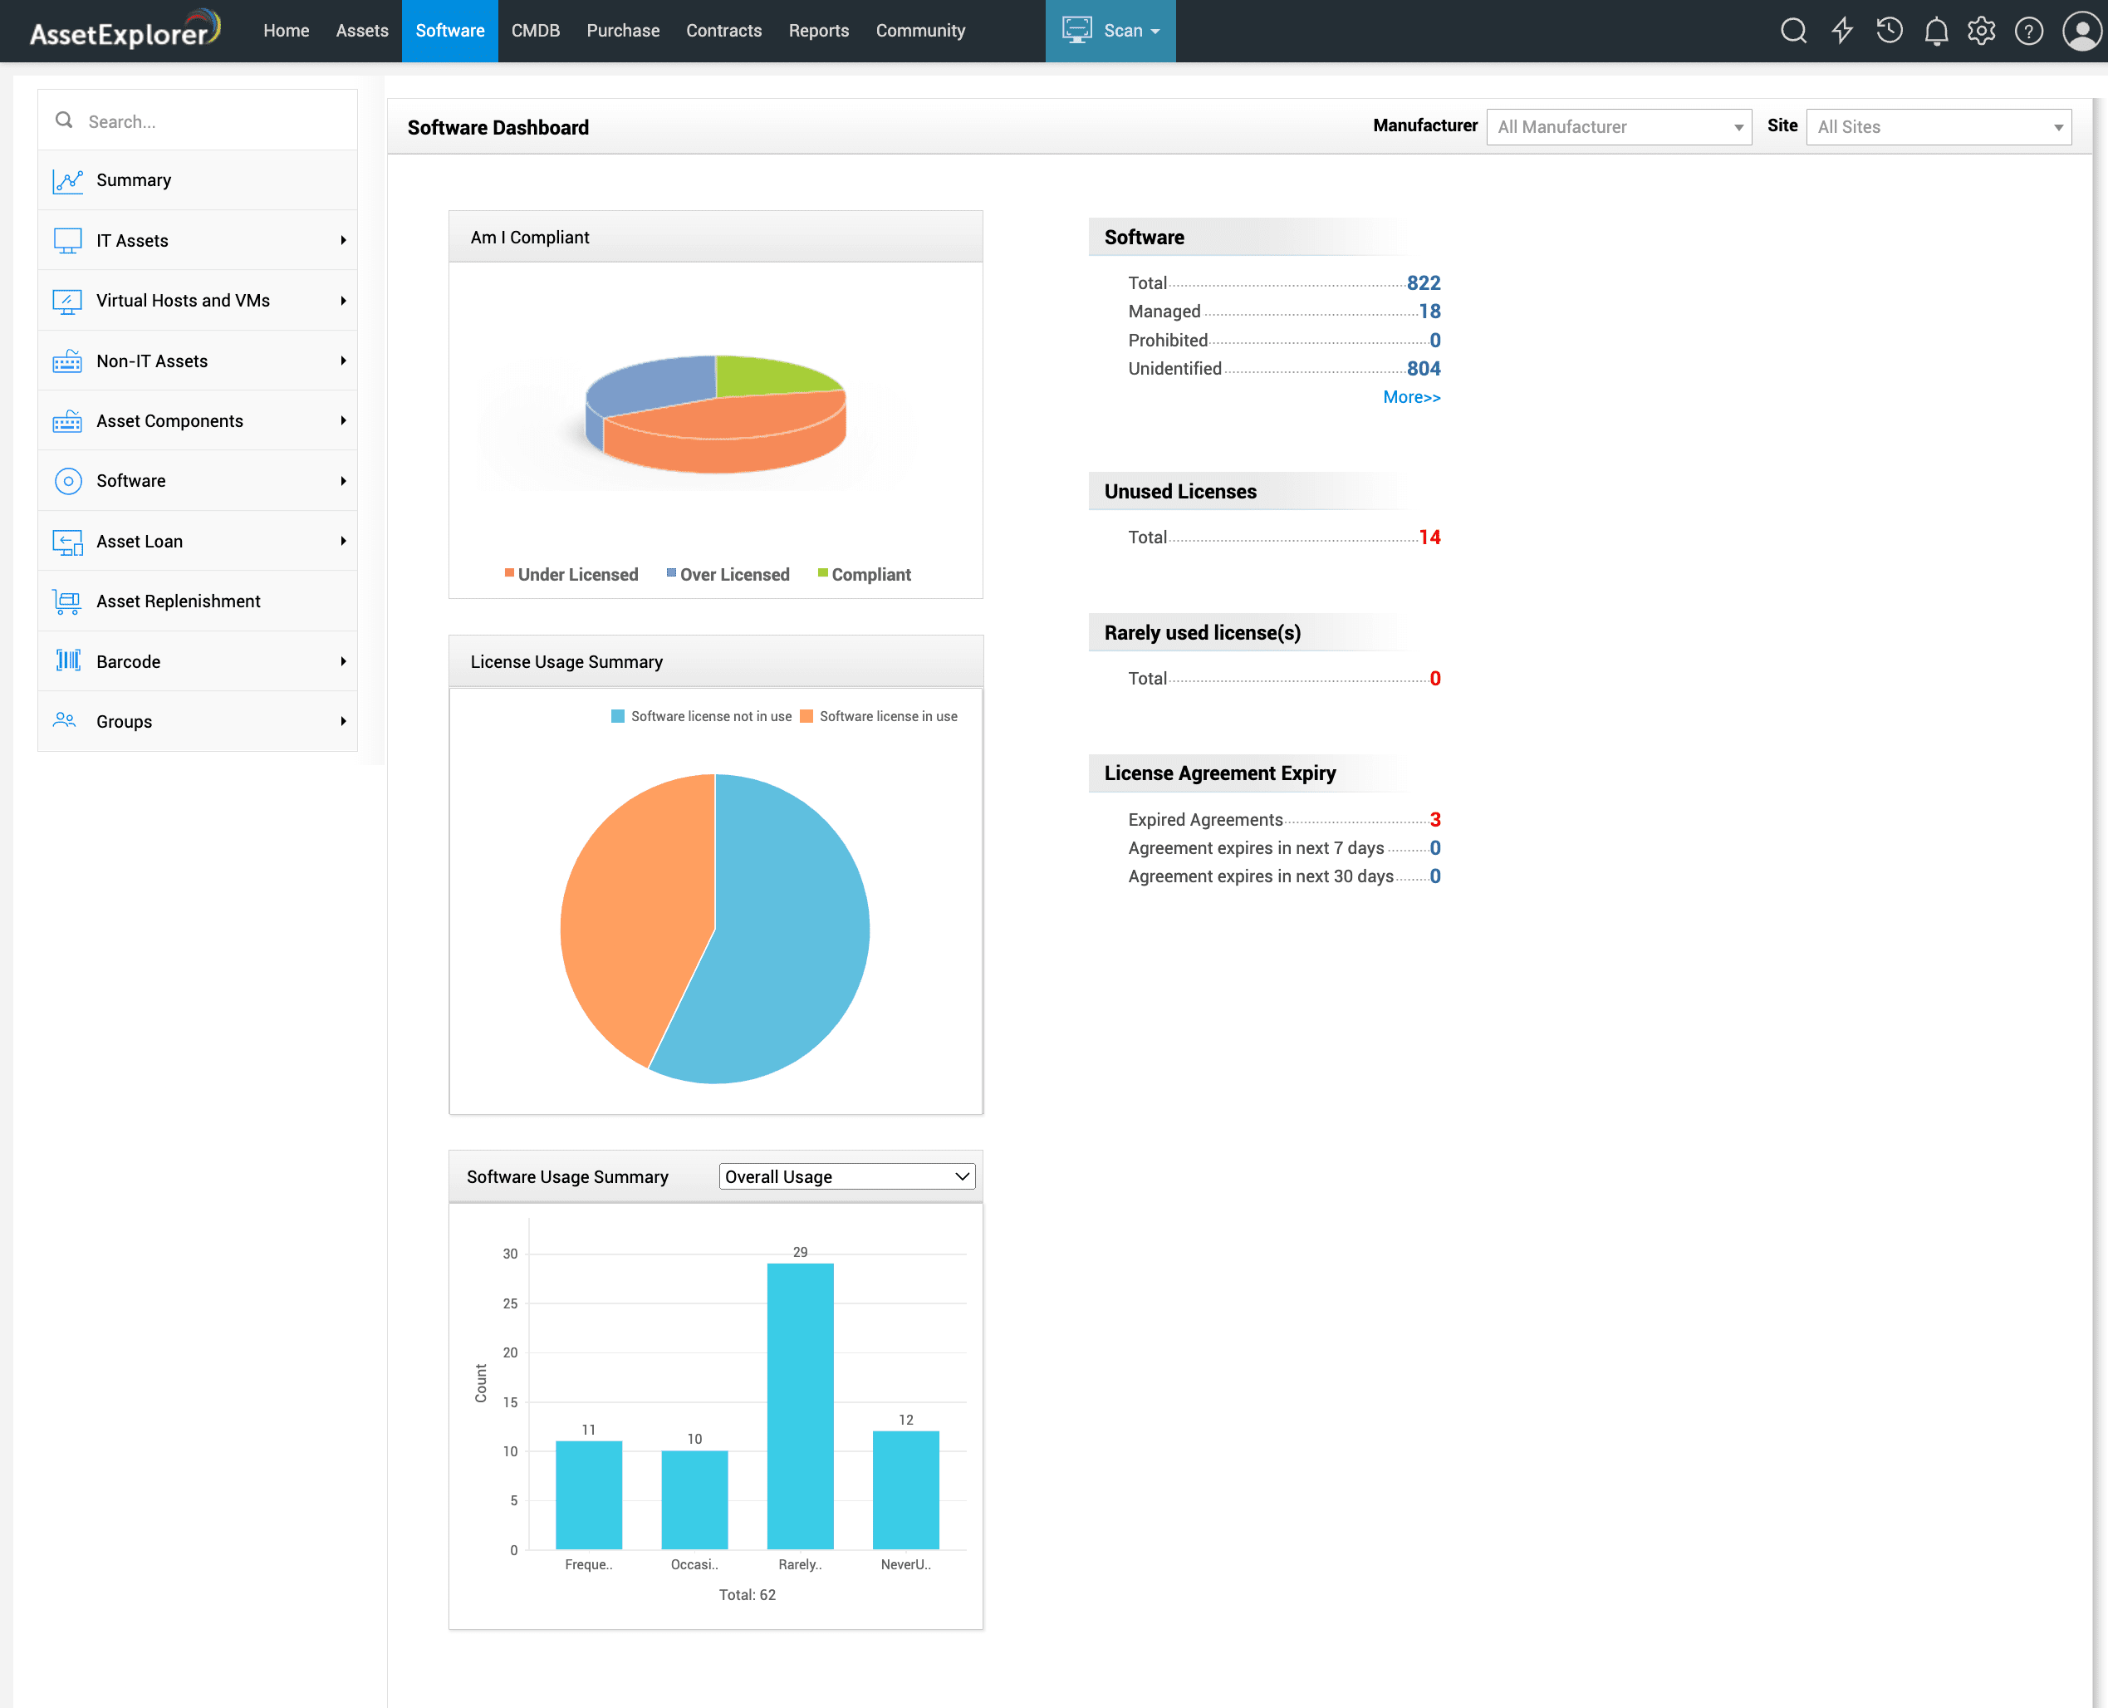Open the Overall Usage dropdown
The width and height of the screenshot is (2108, 1708).
[x=847, y=1176]
